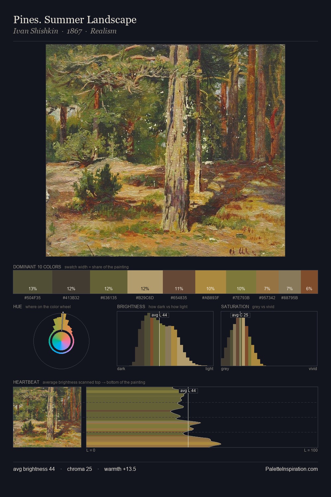Click the hex code '#957342'

267,298
